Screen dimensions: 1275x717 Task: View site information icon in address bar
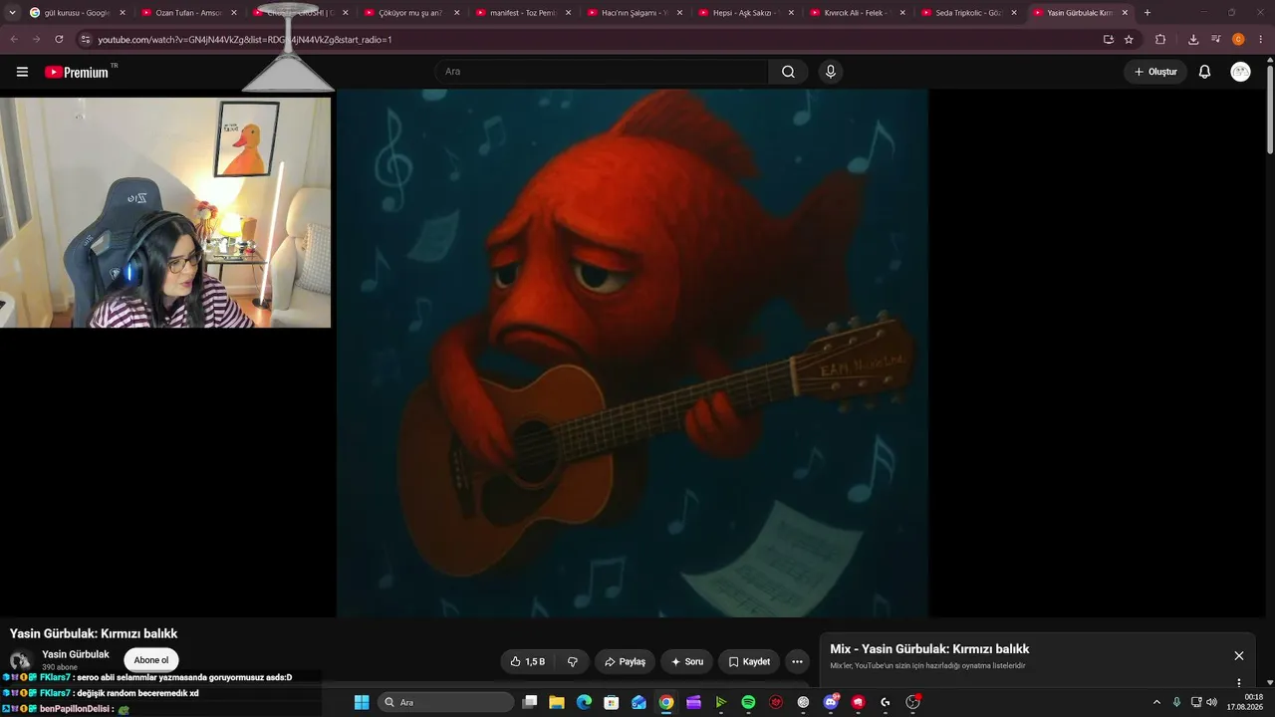(86, 40)
